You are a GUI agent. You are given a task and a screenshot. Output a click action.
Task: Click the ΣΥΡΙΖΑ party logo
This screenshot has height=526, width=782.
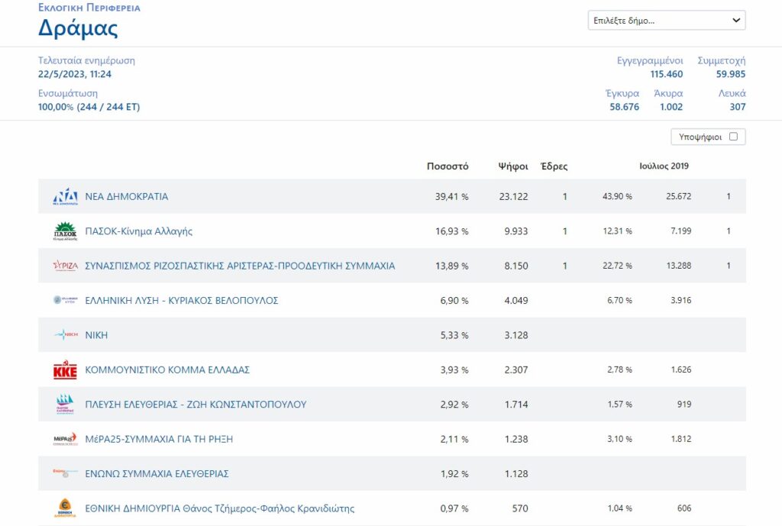[x=65, y=266]
